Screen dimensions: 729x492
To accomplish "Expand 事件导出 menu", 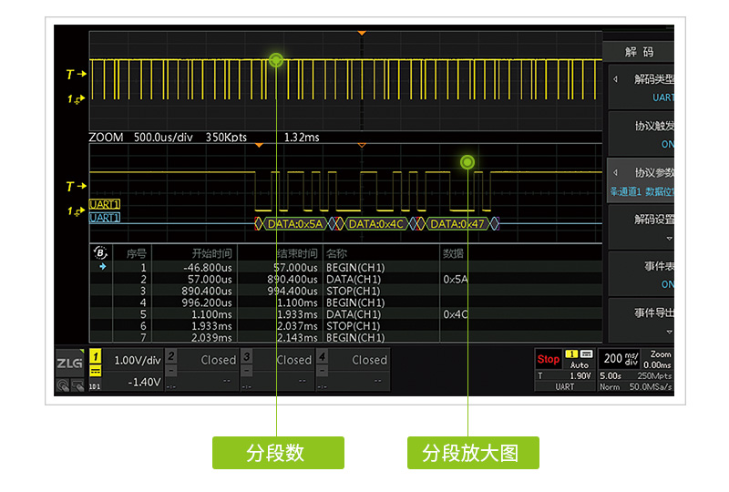I will click(642, 321).
